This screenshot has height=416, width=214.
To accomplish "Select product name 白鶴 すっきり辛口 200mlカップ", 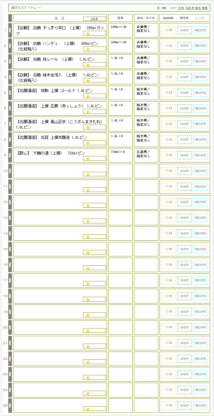I will (60, 30).
